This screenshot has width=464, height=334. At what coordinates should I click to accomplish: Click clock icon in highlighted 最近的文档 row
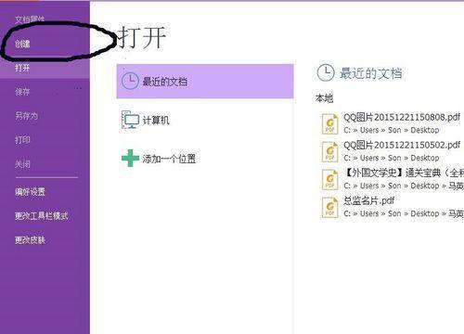click(130, 82)
